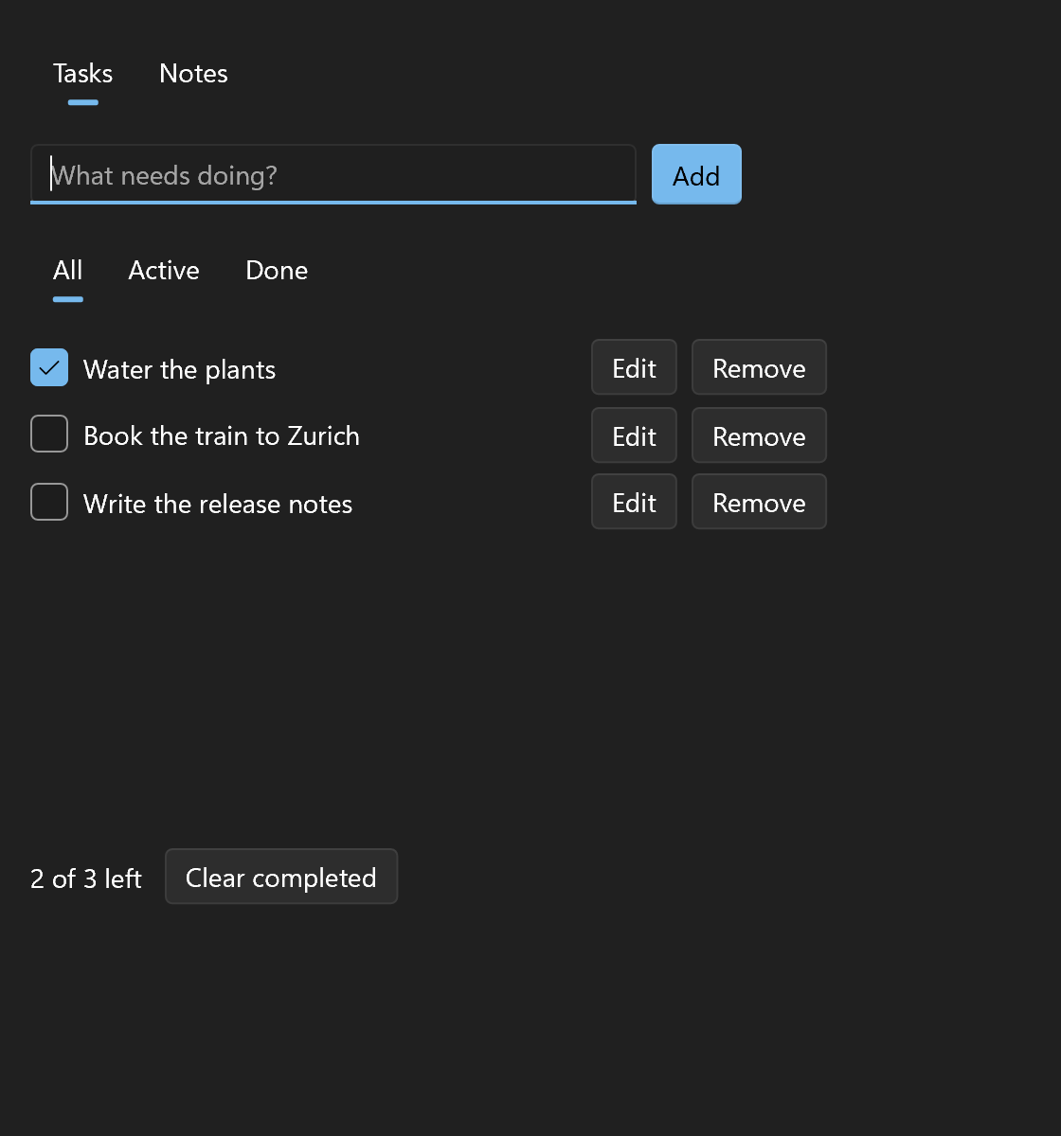This screenshot has width=1061, height=1136.
Task: Click the Add button
Action: coord(696,174)
